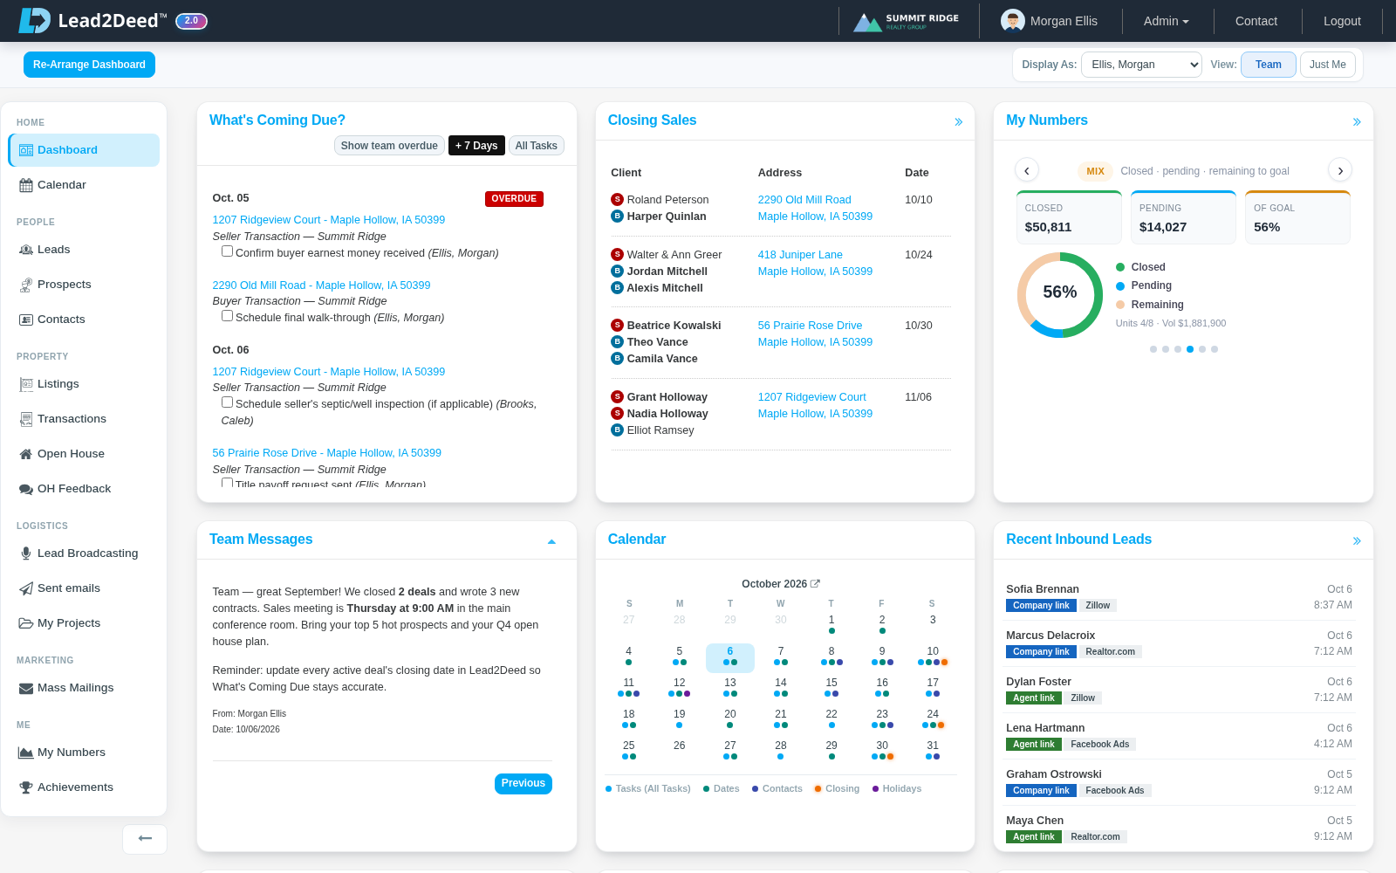
Task: Expand the My Numbers panel
Action: pos(1357,122)
